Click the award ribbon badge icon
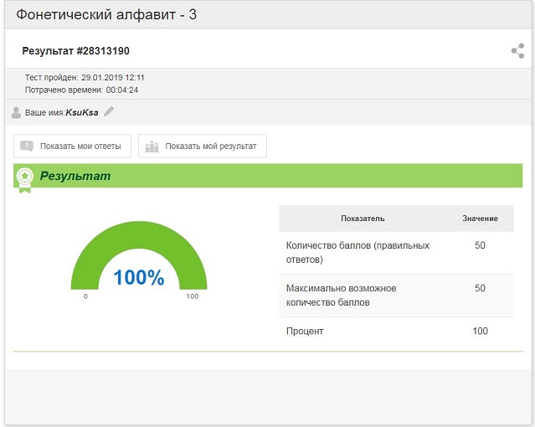 click(24, 180)
